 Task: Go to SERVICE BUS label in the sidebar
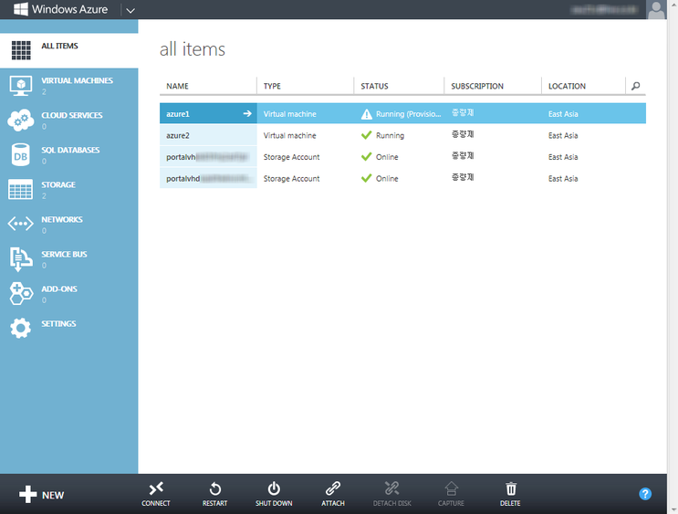(64, 254)
